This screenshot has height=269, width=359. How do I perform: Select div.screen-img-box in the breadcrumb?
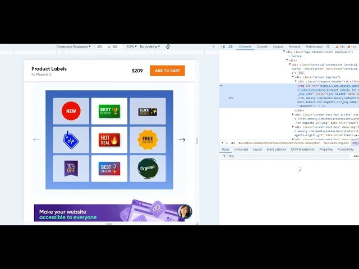click(336, 143)
